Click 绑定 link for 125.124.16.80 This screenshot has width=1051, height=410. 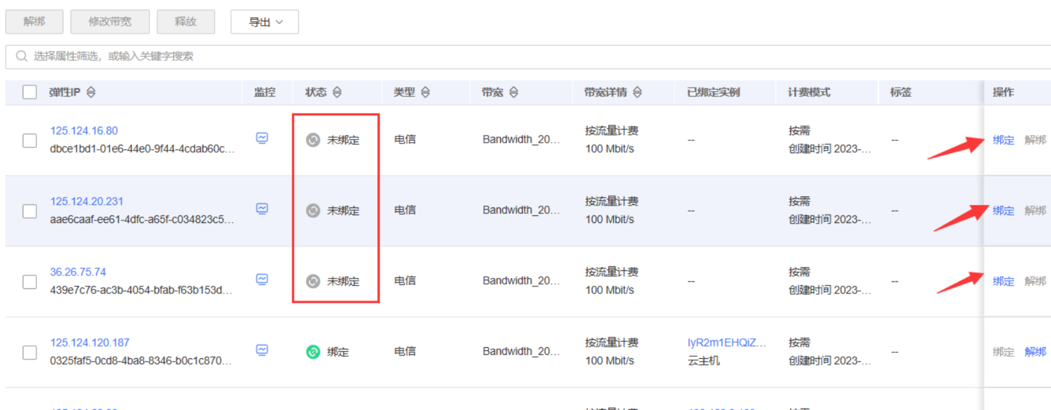pyautogui.click(x=1003, y=140)
